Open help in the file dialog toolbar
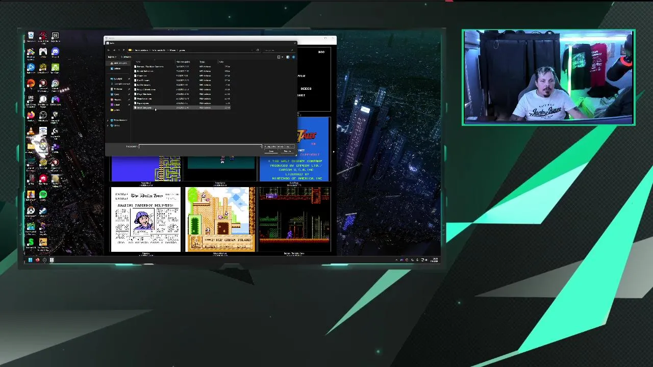The height and width of the screenshot is (367, 653). (x=294, y=57)
